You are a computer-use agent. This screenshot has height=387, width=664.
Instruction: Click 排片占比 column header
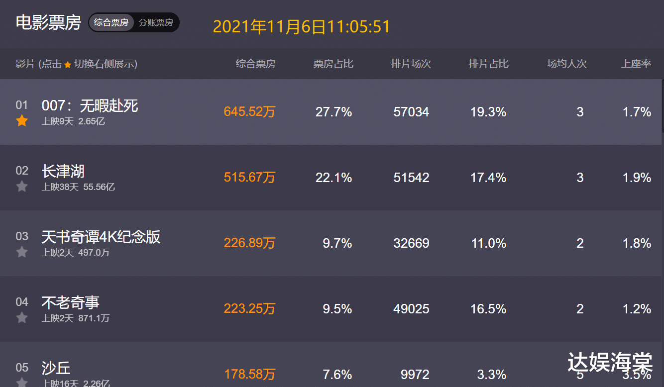coord(489,64)
